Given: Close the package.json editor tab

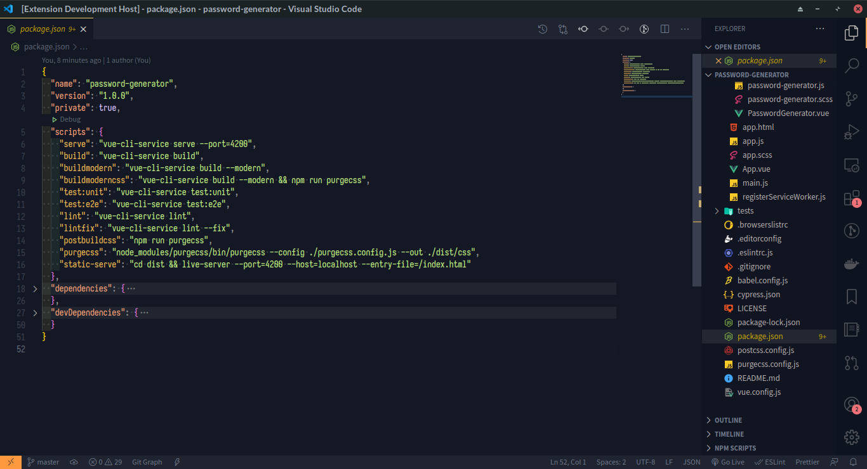Looking at the screenshot, I should pyautogui.click(x=83, y=29).
